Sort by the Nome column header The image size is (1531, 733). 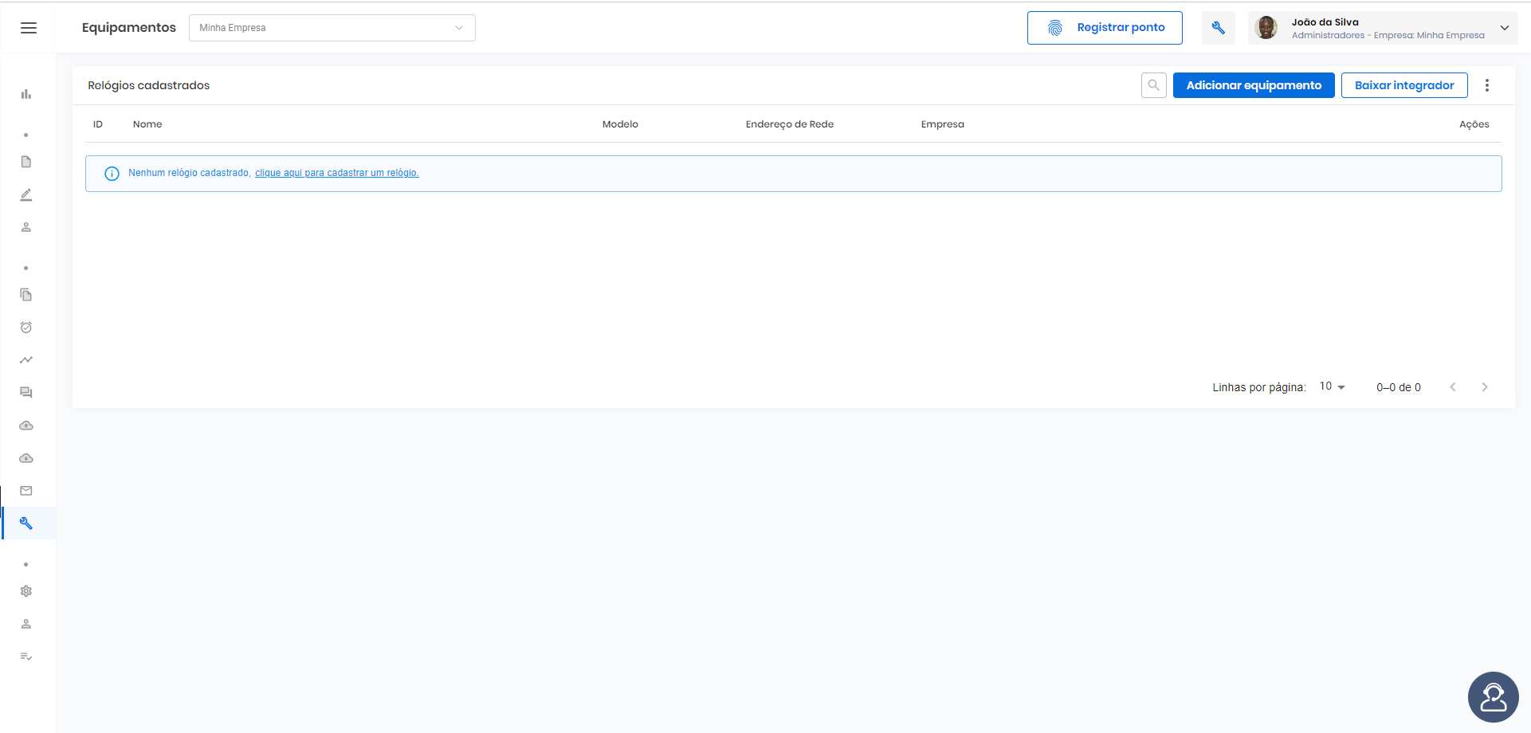(x=147, y=124)
